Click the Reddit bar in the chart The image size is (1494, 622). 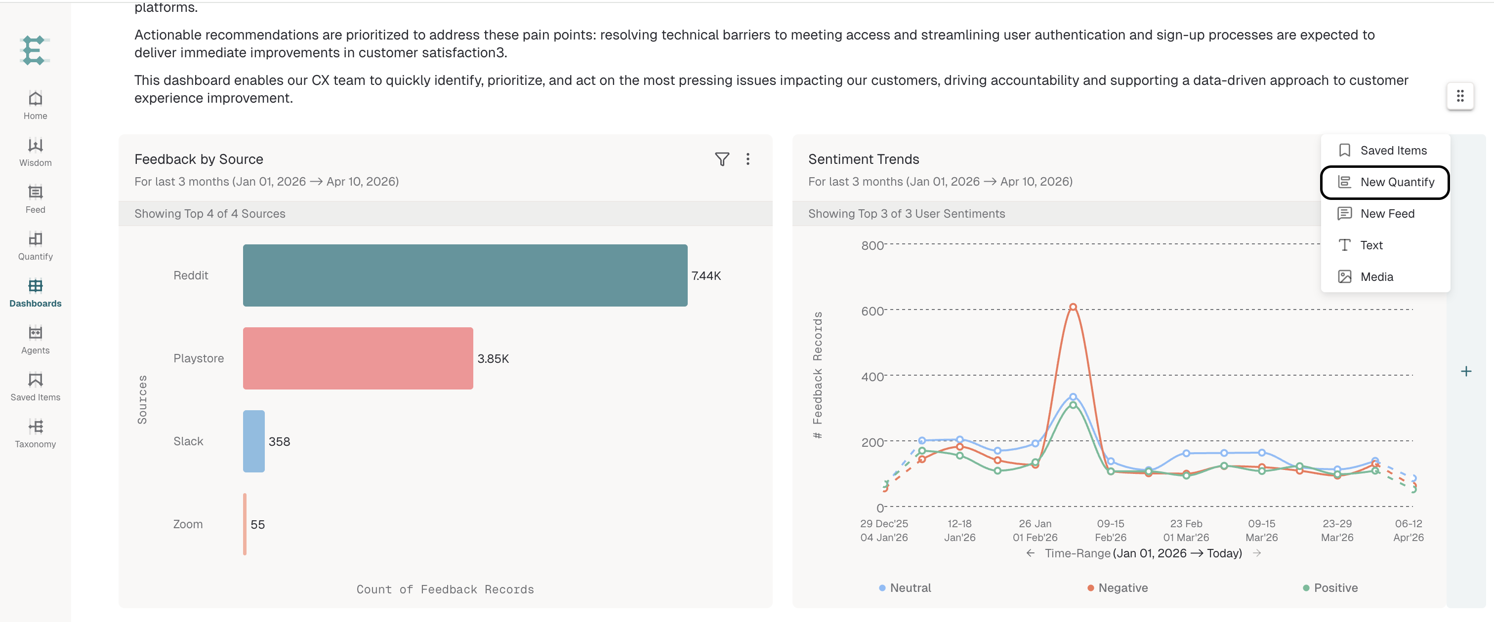[x=464, y=275]
